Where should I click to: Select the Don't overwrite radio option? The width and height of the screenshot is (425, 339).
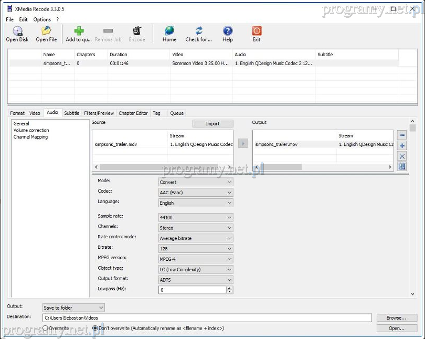click(x=95, y=328)
